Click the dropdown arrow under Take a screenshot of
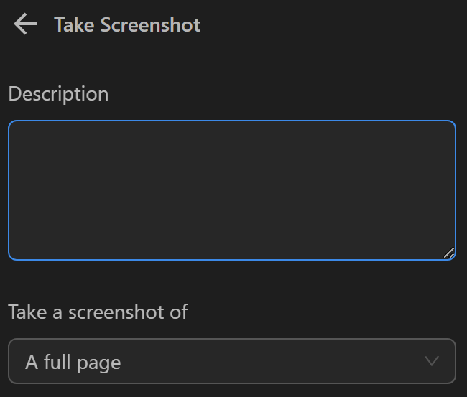The width and height of the screenshot is (467, 397). [x=432, y=361]
